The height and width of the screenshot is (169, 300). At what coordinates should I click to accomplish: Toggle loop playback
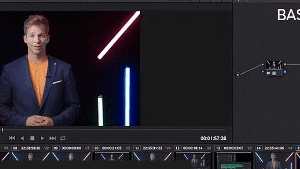(x=63, y=138)
